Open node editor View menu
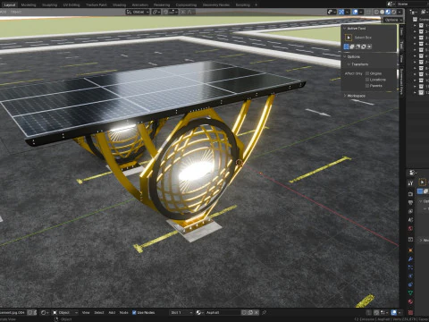Viewport: 429px width, 322px height. click(x=86, y=312)
